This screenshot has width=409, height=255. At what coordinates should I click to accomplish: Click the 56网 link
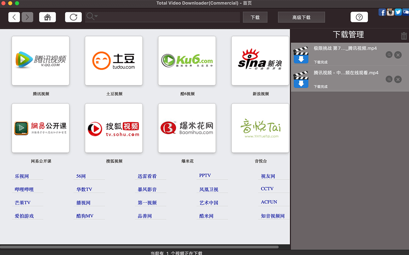point(81,176)
